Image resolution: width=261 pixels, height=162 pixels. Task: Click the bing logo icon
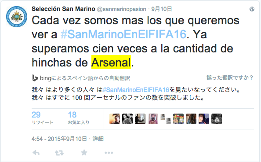[35, 78]
